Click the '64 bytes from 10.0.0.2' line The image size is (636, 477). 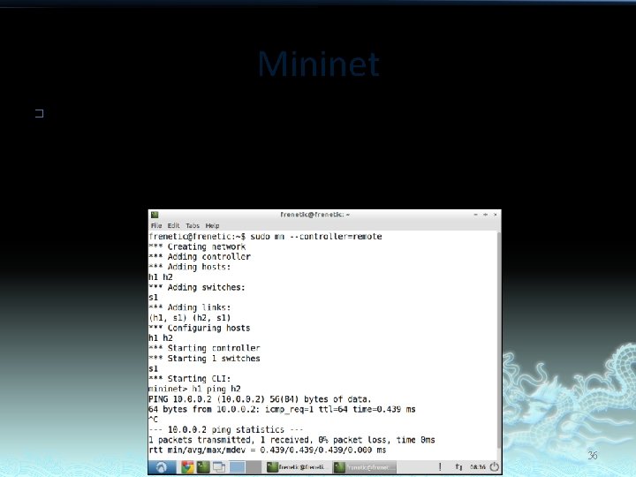click(283, 409)
